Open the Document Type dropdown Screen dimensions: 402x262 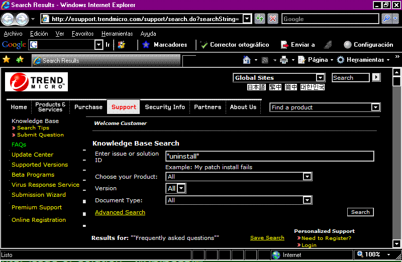click(x=307, y=200)
